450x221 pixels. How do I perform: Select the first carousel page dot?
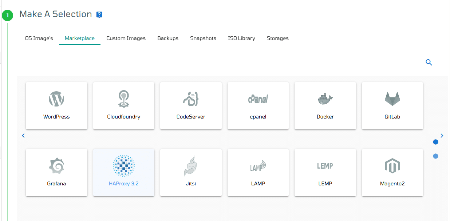click(x=435, y=142)
